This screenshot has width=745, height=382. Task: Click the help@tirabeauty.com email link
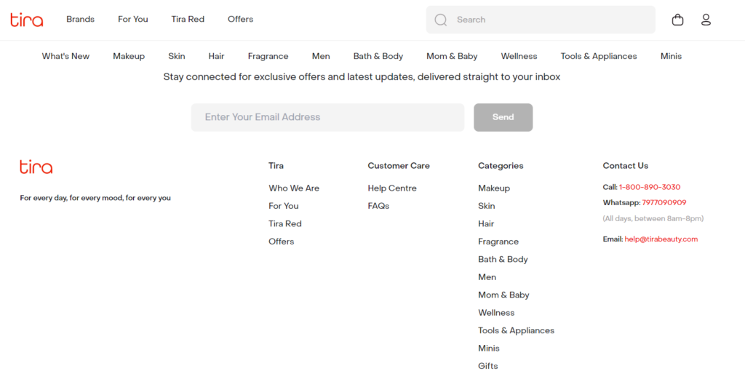[x=661, y=239]
